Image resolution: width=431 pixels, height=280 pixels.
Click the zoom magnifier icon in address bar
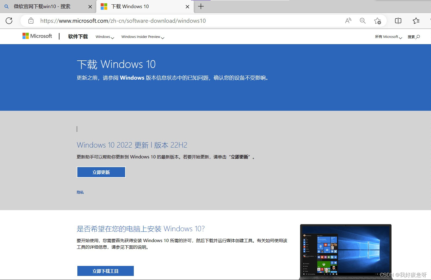tap(363, 21)
